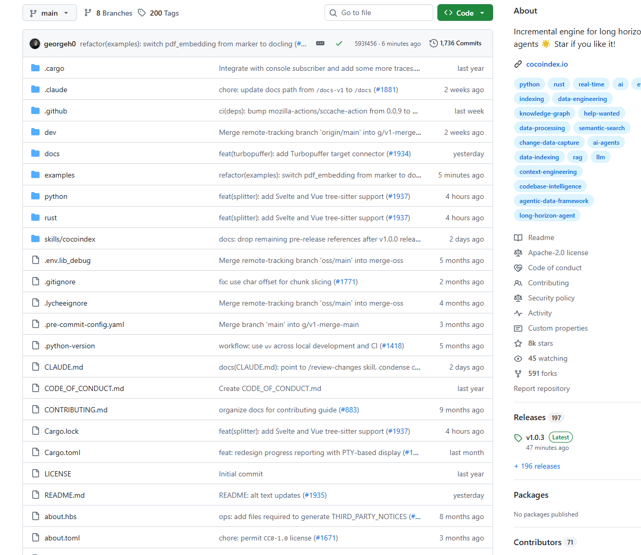Viewport: 641px width, 555px height.
Task: Open the 200 Tags link
Action: click(158, 13)
